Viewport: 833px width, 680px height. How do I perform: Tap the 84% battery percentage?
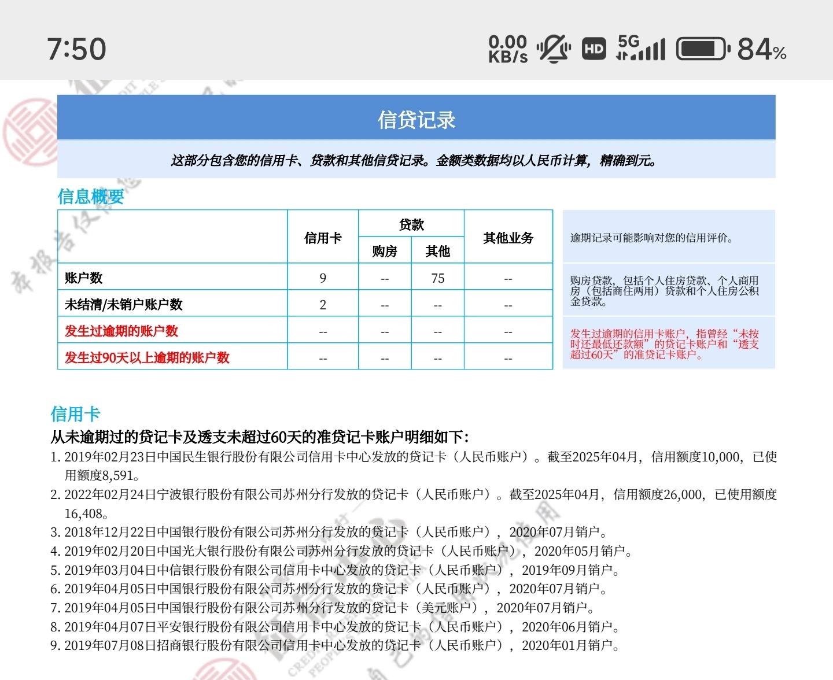(x=762, y=49)
